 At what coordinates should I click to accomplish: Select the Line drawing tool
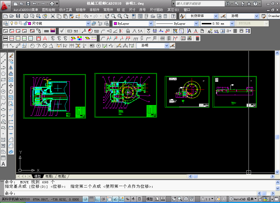3,56
